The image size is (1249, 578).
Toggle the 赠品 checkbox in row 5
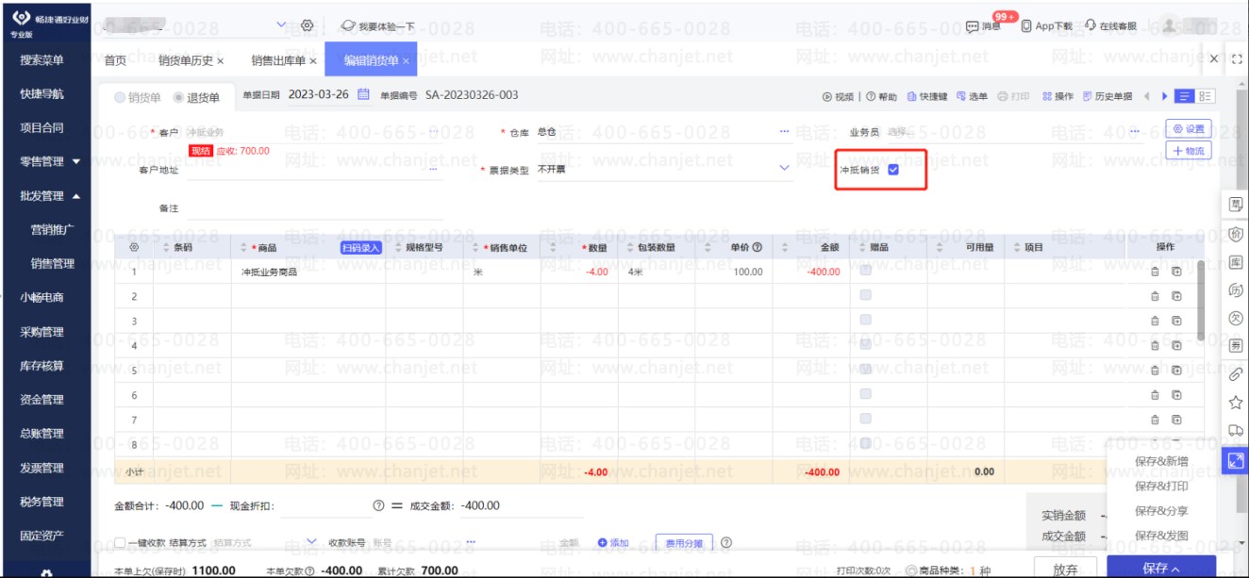pos(866,370)
